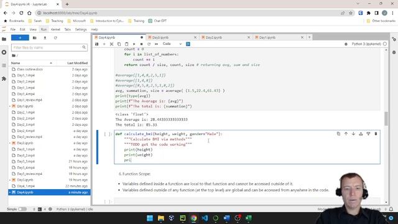The width and height of the screenshot is (398, 224).
Task: Sort files by the Name column header
Action: [x=32, y=63]
